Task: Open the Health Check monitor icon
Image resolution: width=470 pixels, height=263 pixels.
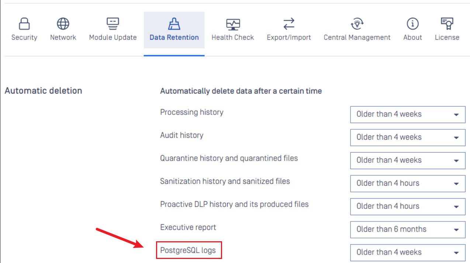Action: pos(233,24)
